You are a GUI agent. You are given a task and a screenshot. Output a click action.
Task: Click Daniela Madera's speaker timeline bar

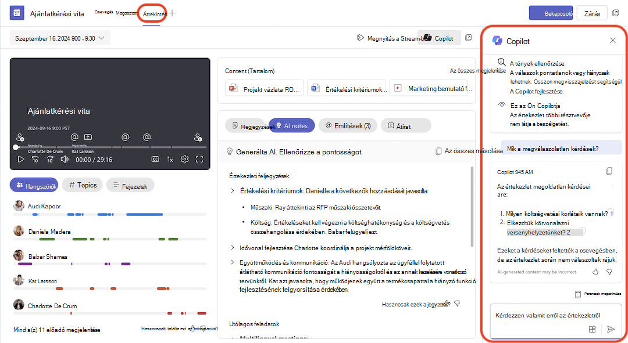(110, 239)
